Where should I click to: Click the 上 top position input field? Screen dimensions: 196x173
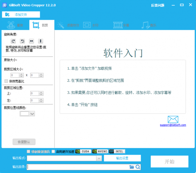(x=35, y=94)
